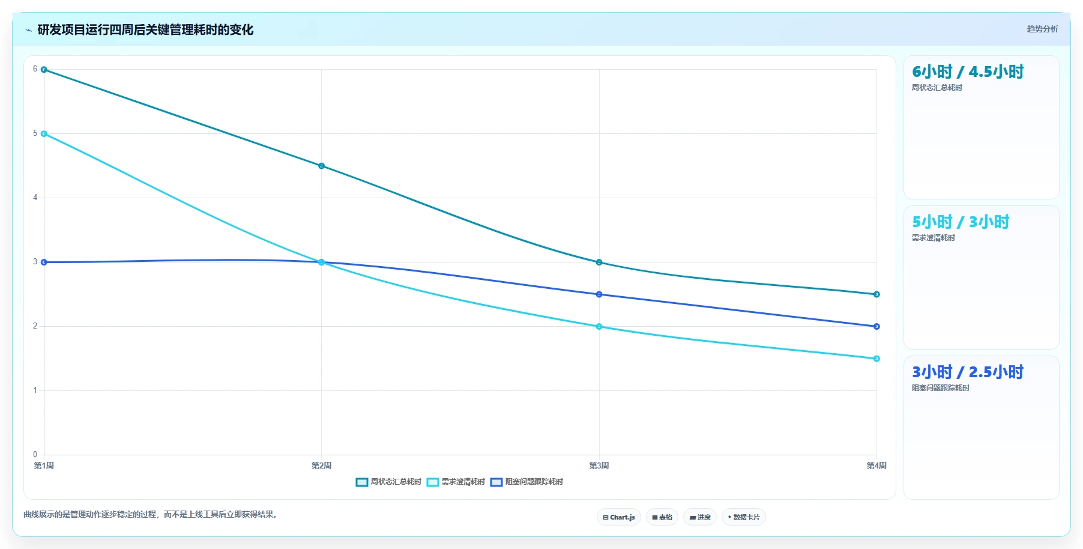Viewport: 1083px width, 549px height.
Task: Click the 需求澄清耗时 label in the stat card
Action: (x=933, y=238)
